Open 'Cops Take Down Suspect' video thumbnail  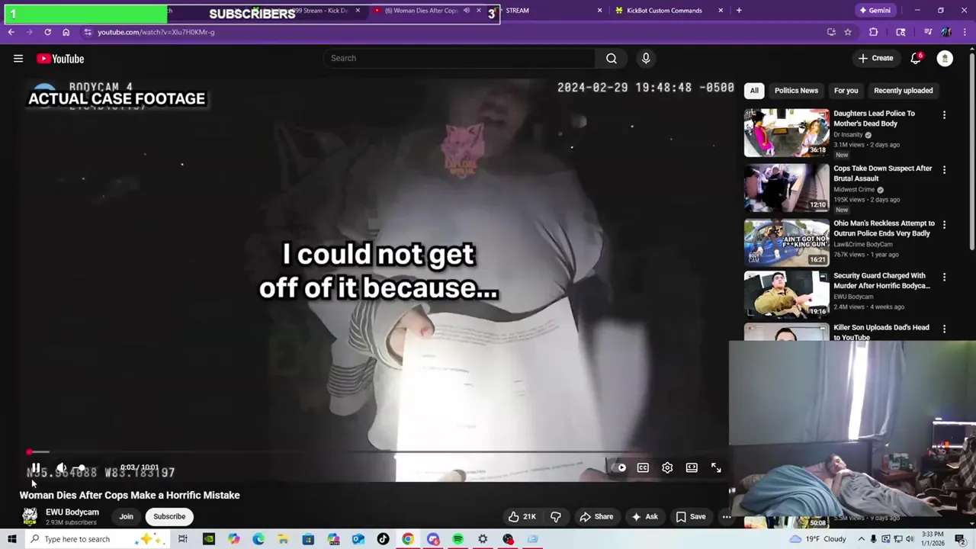(x=786, y=188)
